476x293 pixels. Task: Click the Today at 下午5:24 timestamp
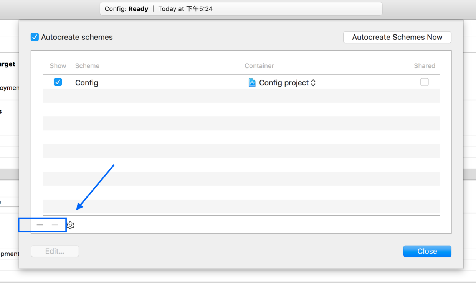pos(185,9)
